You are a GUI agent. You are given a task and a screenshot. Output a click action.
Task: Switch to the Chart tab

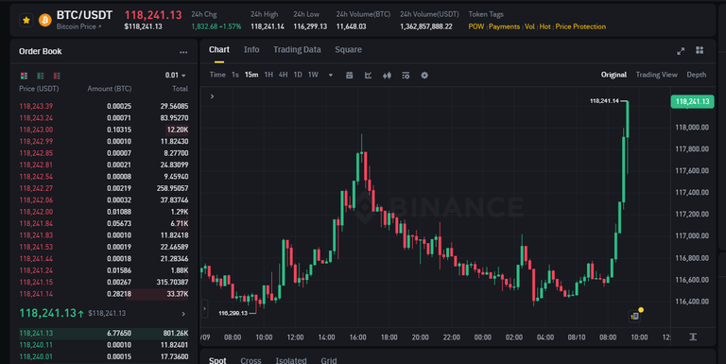pos(219,49)
